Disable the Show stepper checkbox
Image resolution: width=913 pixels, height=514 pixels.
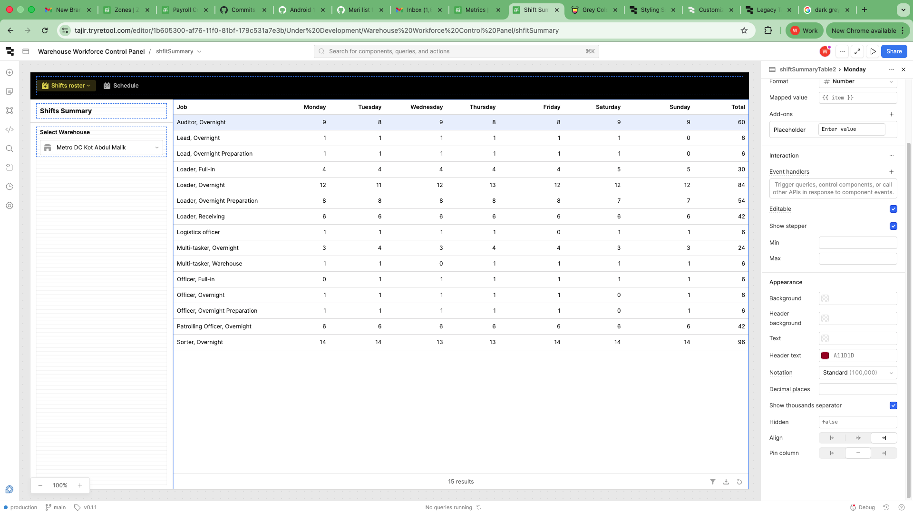pos(893,226)
